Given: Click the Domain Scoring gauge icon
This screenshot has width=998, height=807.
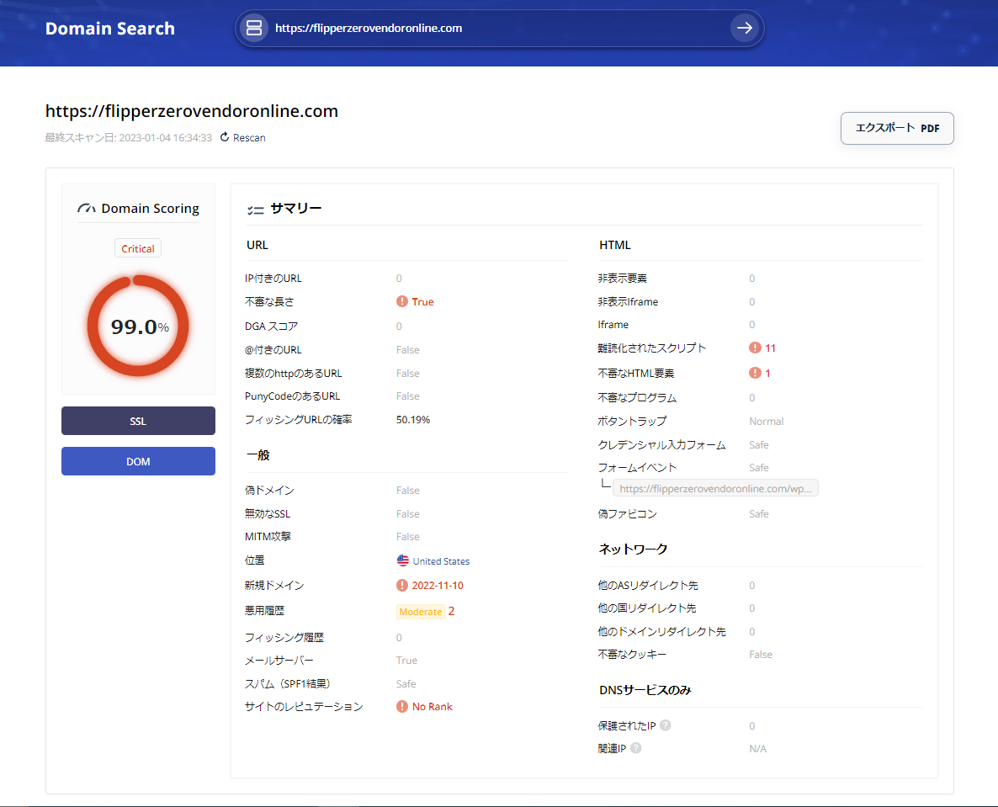Looking at the screenshot, I should [87, 208].
